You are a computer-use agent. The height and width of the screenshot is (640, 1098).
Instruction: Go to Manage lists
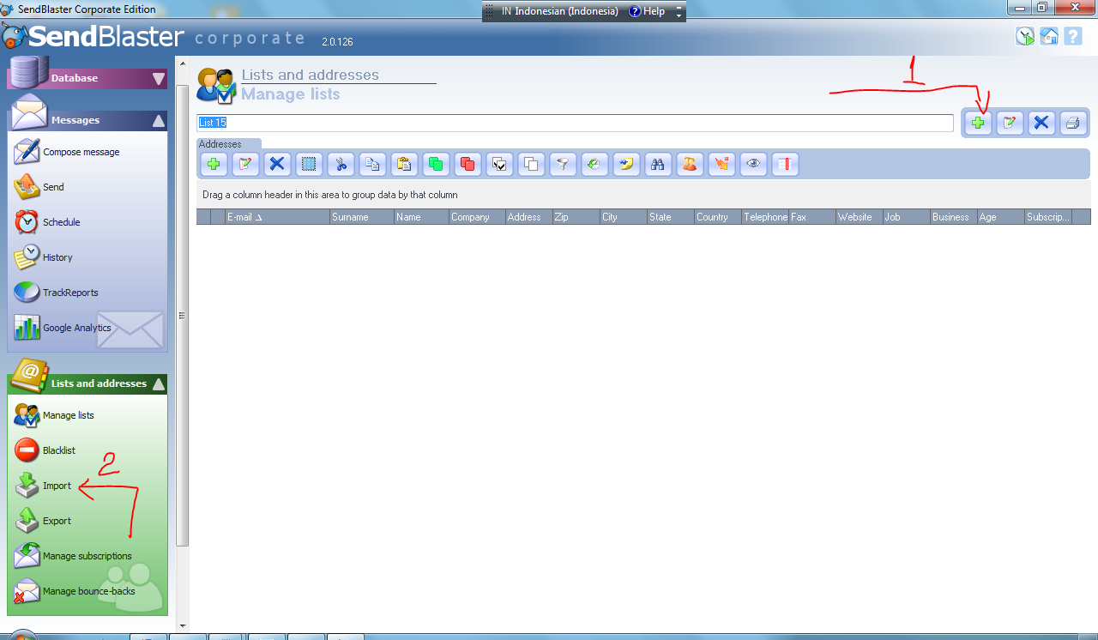[54, 415]
